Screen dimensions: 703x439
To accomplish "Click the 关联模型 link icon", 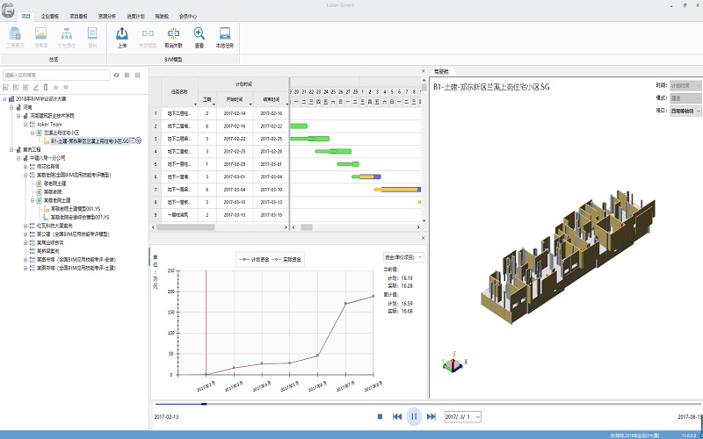I will tap(148, 33).
